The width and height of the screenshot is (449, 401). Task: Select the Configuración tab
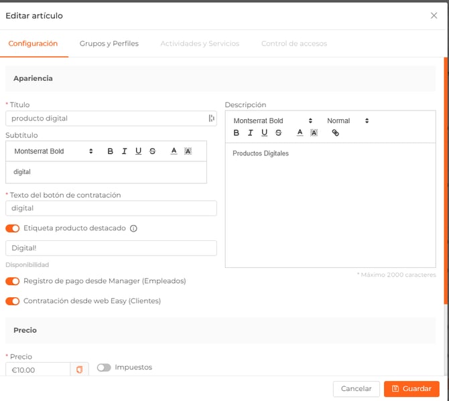(x=33, y=44)
